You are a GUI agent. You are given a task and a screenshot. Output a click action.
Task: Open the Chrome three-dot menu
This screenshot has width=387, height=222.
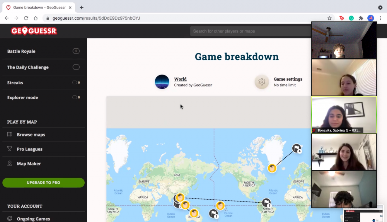(x=380, y=18)
